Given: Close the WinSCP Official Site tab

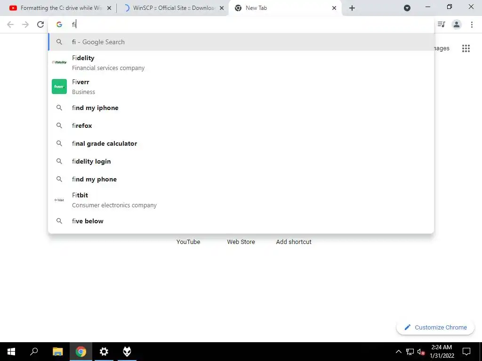Looking at the screenshot, I should click(222, 8).
